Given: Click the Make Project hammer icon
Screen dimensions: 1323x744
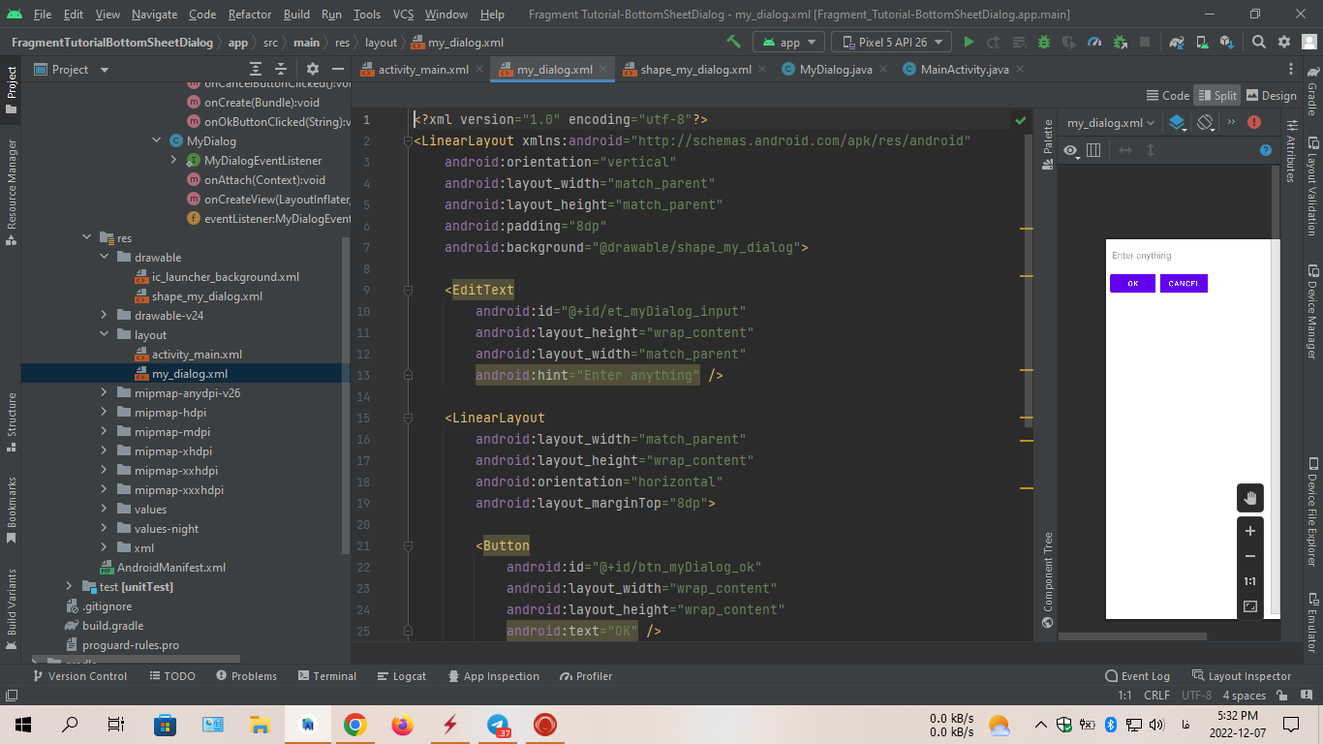Looking at the screenshot, I should [x=734, y=42].
